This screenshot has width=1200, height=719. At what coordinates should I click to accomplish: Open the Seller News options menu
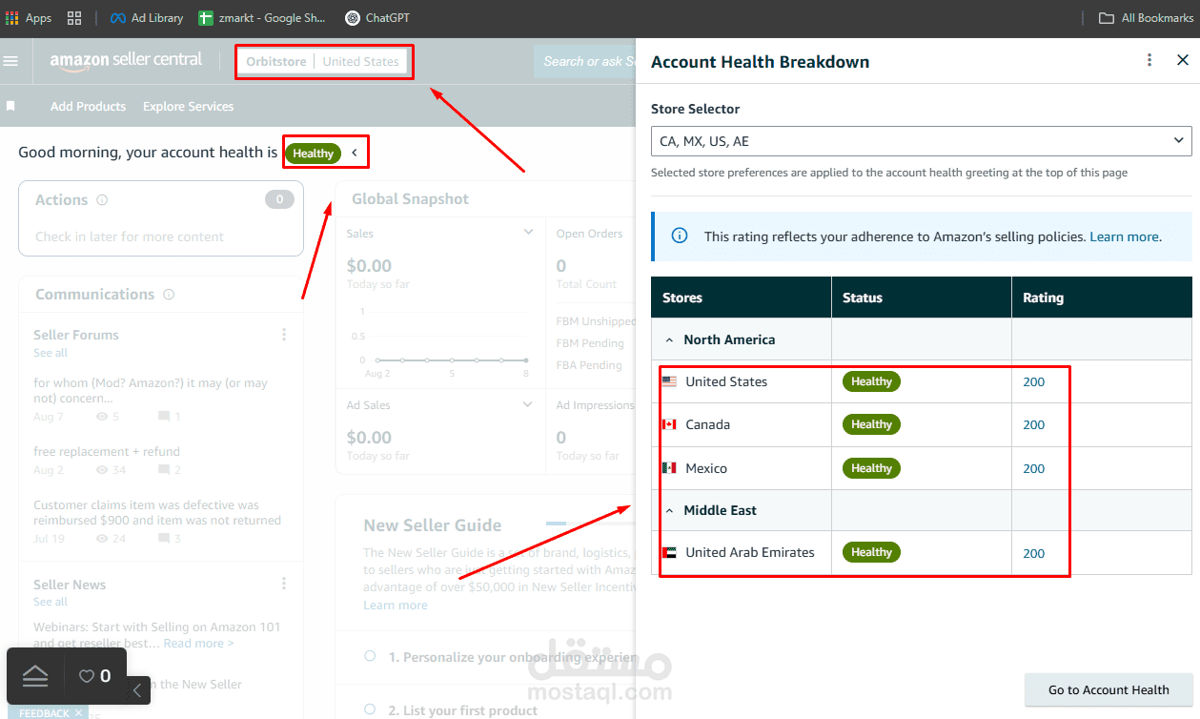[x=284, y=585]
